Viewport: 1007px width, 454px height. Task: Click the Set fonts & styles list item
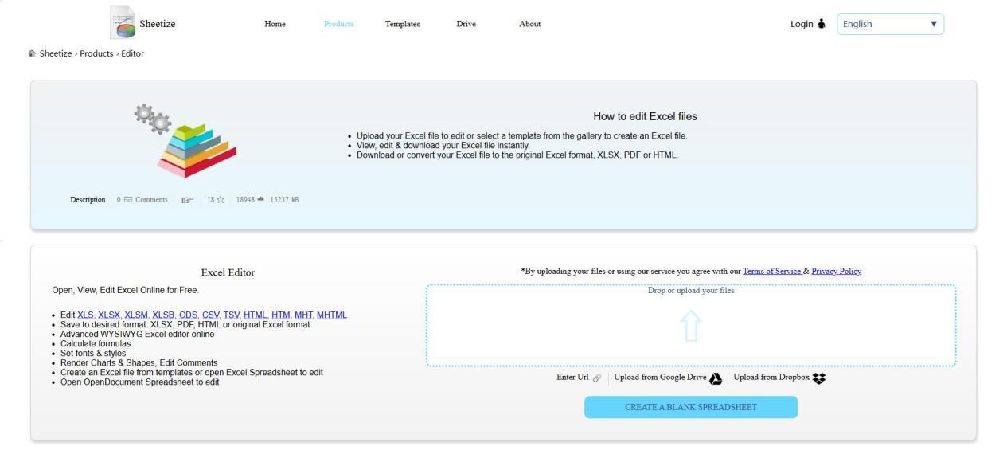[93, 354]
